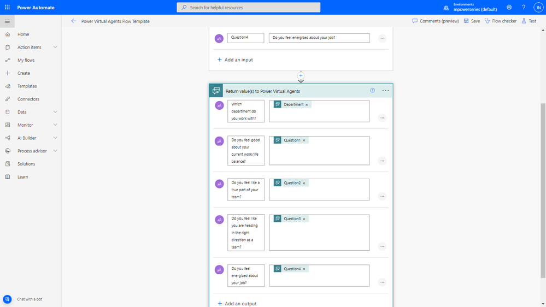Click the Templates icon in sidebar
The image size is (546, 307).
(x=8, y=86)
